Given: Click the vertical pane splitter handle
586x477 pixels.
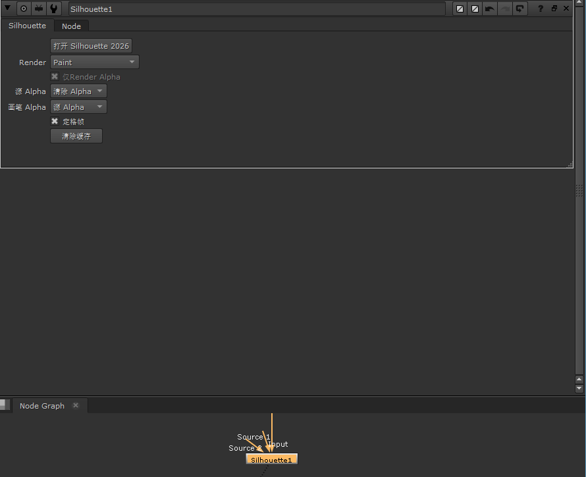Looking at the screenshot, I should click(579, 191).
